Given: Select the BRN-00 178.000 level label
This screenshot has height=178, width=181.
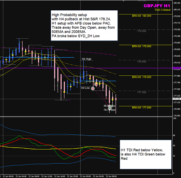Looking at the screenshot, I should 142,77.
